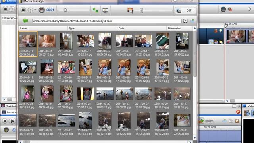
Task: Select beach photo 2011-09-27 18.08.16.jpg
Action: pyautogui.click(x=105, y=94)
